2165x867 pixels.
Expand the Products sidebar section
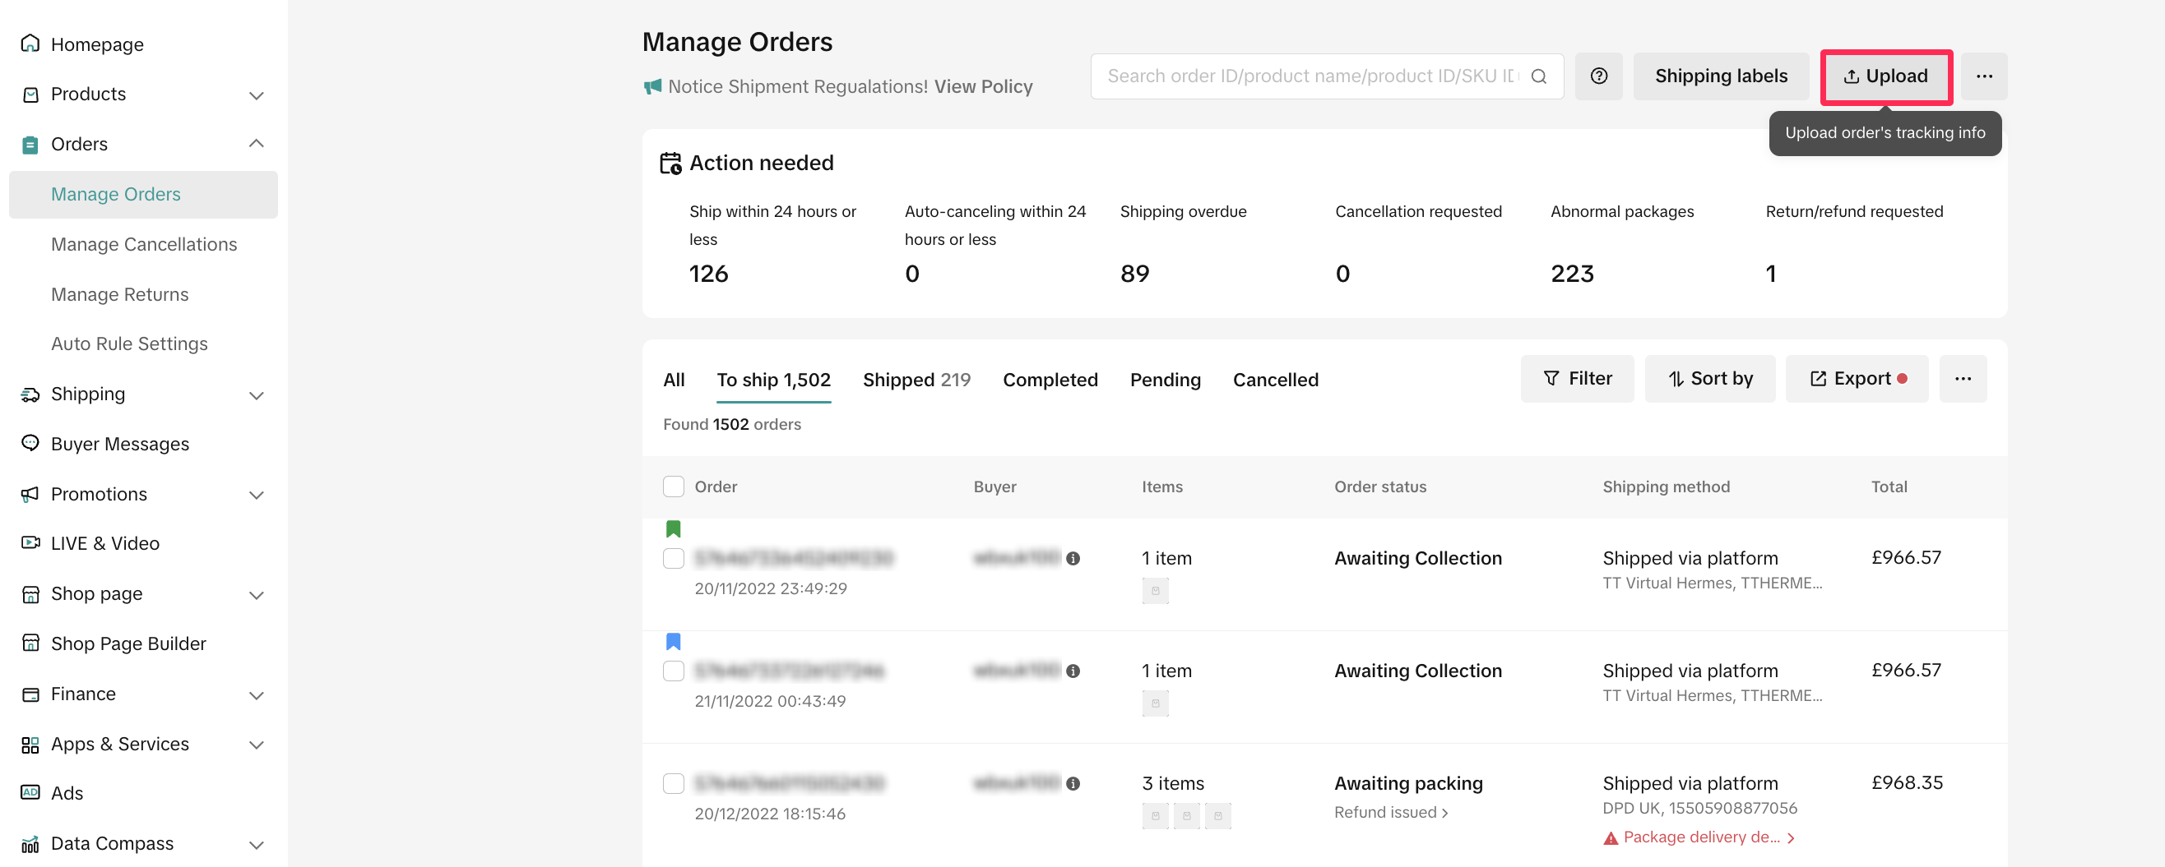click(257, 94)
